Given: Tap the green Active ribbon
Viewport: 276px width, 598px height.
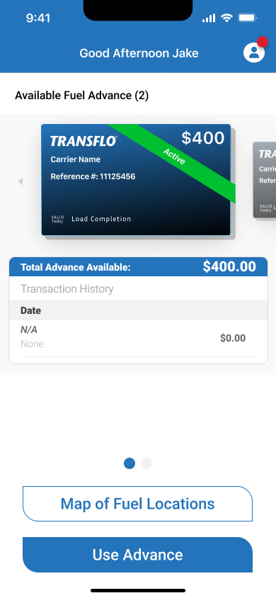Looking at the screenshot, I should point(173,157).
